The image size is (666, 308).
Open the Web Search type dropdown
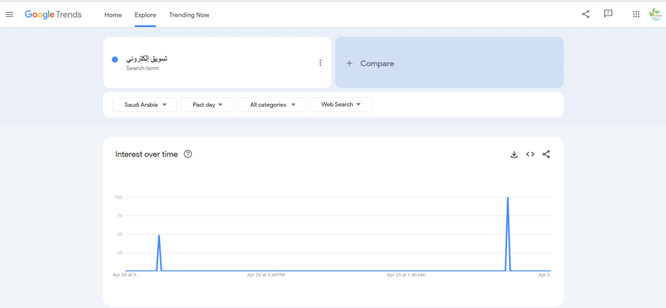(x=340, y=105)
